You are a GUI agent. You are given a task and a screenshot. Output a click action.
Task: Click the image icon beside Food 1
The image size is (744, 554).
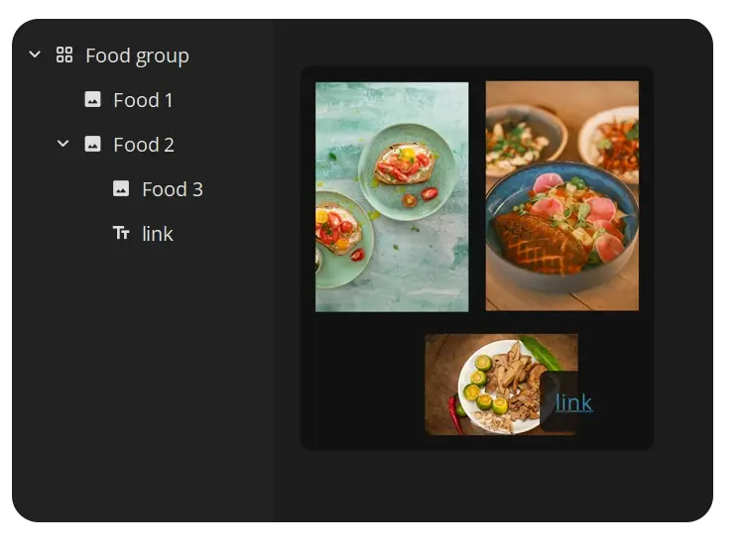click(x=92, y=100)
